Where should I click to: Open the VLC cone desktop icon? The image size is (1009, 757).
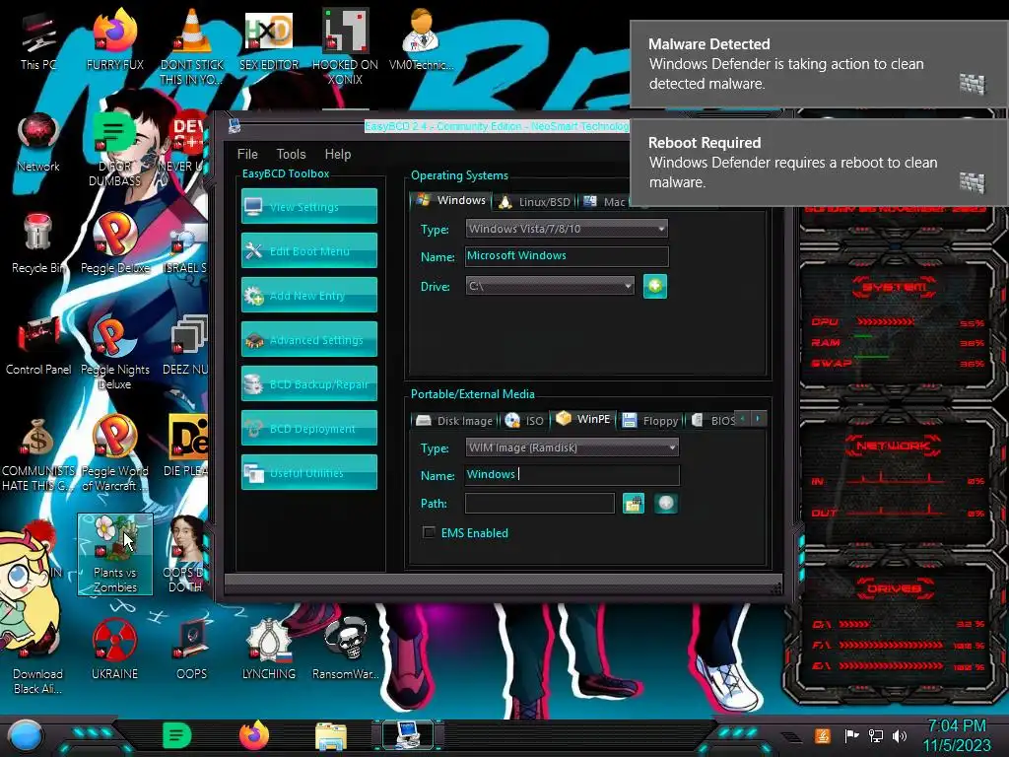(192, 47)
